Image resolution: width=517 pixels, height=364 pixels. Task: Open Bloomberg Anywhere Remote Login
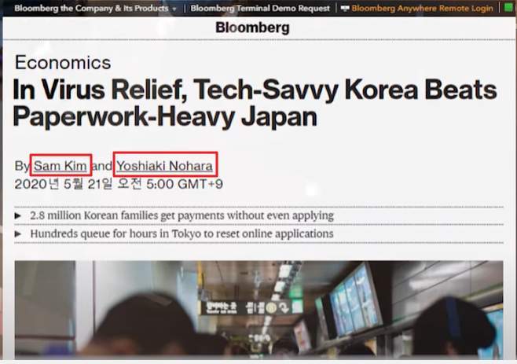pos(423,8)
